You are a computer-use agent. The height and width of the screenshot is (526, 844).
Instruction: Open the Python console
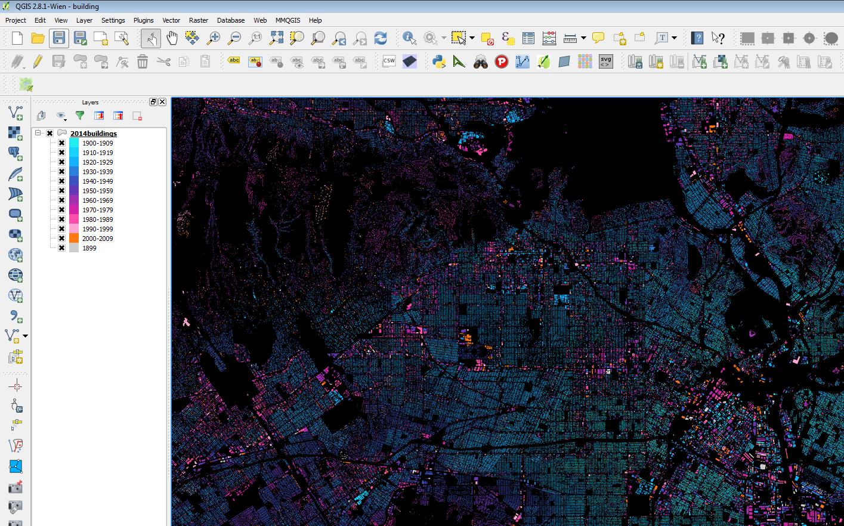pos(439,61)
